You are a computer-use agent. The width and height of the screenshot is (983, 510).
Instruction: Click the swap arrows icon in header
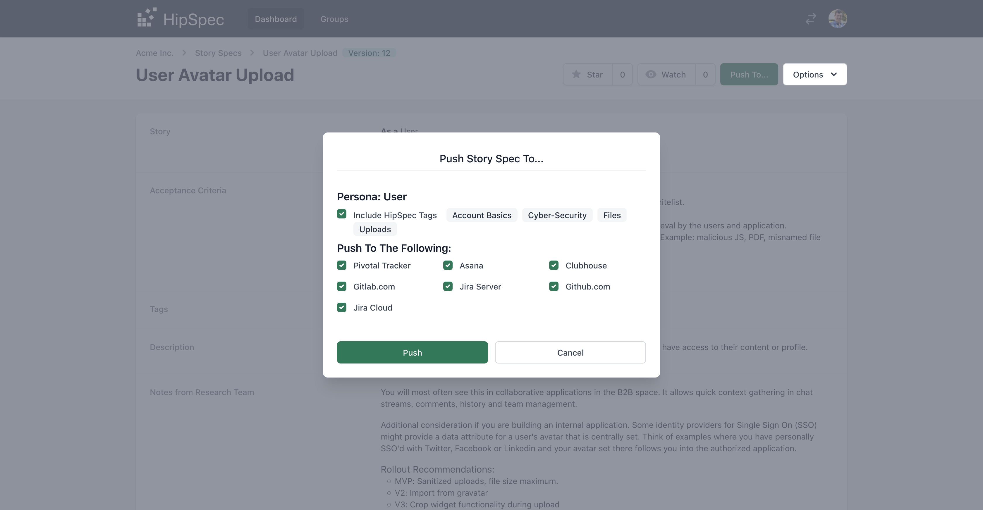(810, 19)
